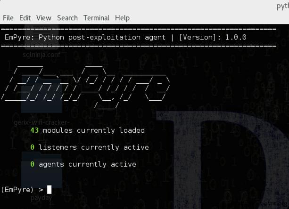The height and width of the screenshot is (209, 289).
Task: Click the EmPyre ASCII art logo
Action: click(x=85, y=87)
